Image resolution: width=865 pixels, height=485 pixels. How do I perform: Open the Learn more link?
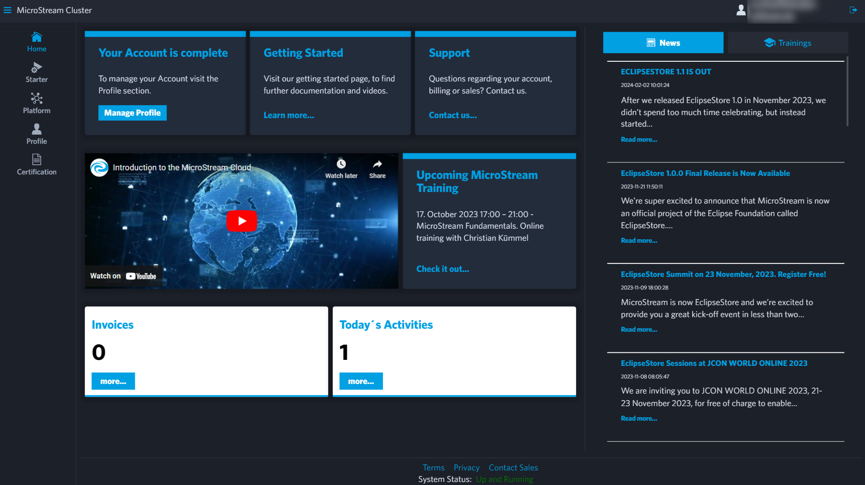[x=289, y=115]
